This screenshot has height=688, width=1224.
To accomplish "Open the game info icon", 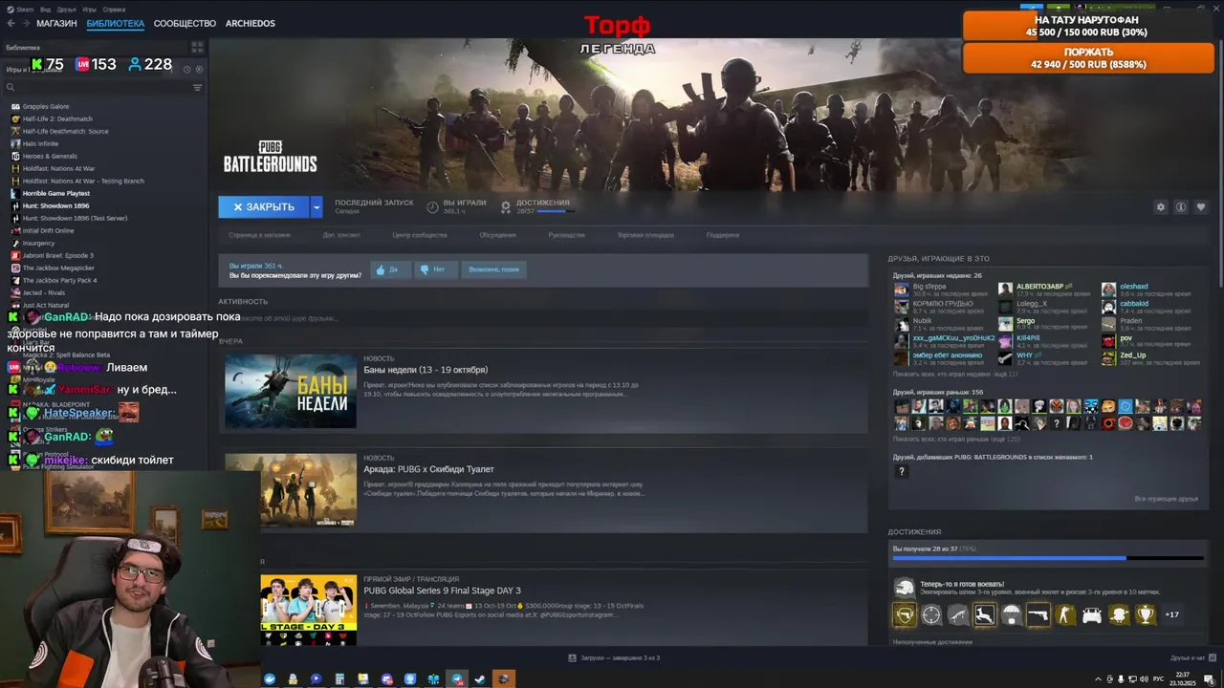I will point(1181,207).
